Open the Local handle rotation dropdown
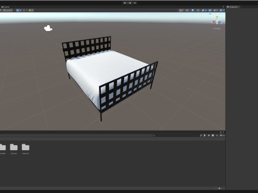Image resolution: width=258 pixels, height=193 pixels. pyautogui.click(x=8, y=10)
